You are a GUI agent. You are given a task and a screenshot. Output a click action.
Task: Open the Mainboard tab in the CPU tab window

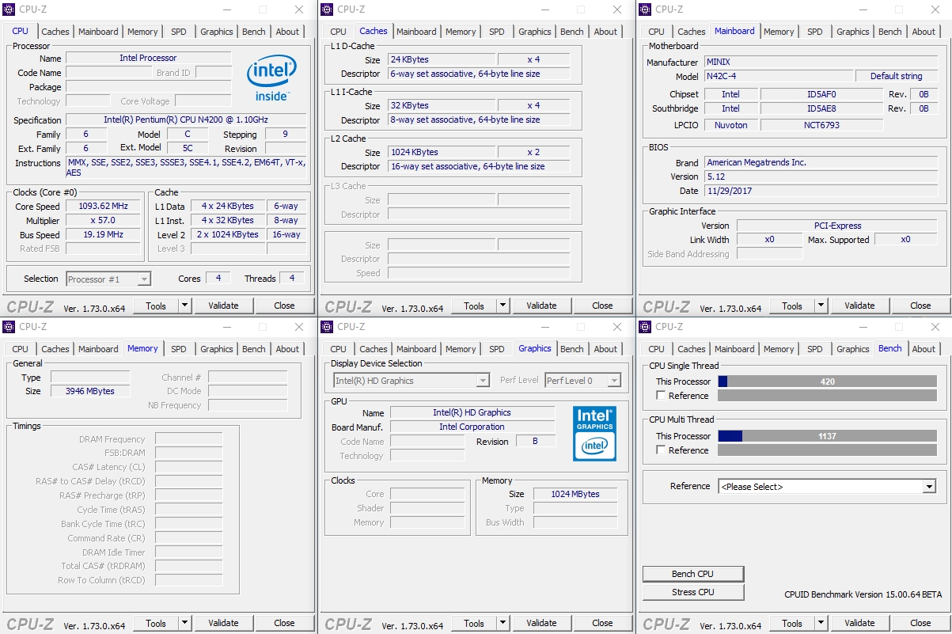click(98, 32)
